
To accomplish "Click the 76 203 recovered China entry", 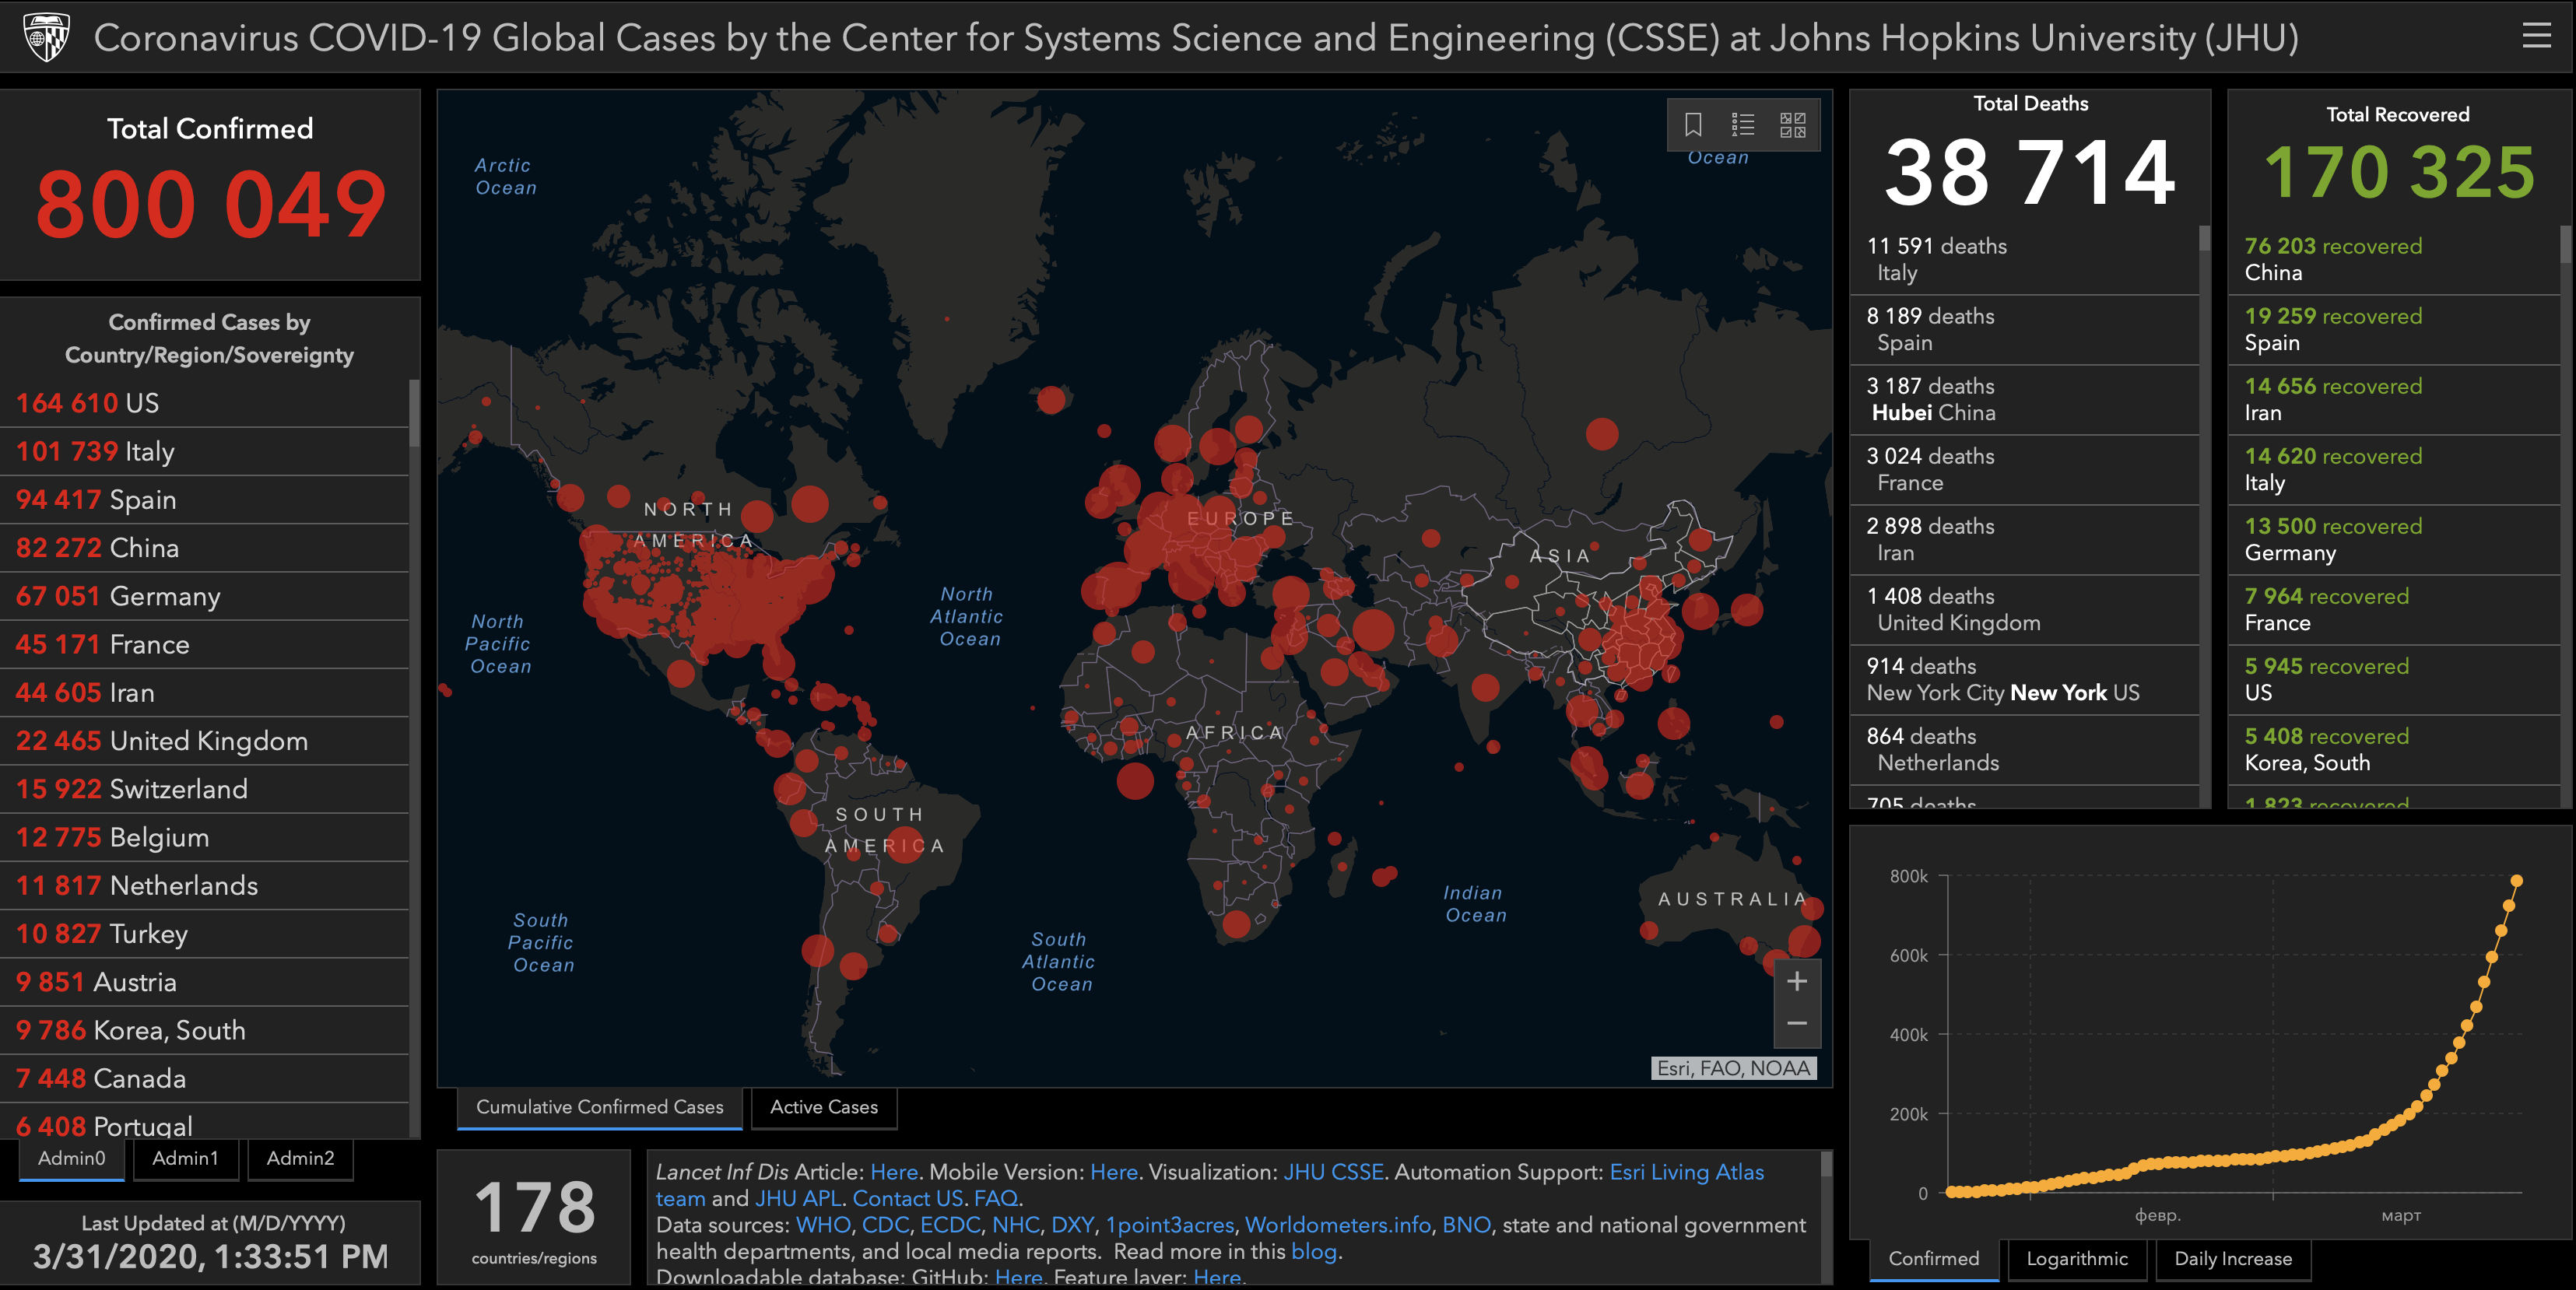I will 2394,259.
